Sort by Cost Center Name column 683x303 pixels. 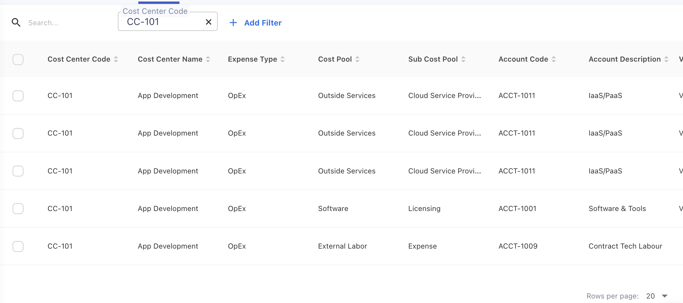coord(208,59)
